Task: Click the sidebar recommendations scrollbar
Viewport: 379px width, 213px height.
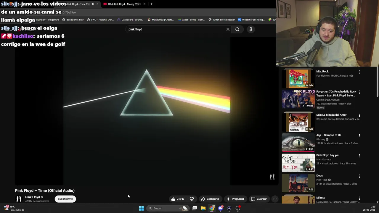Action: (378, 81)
